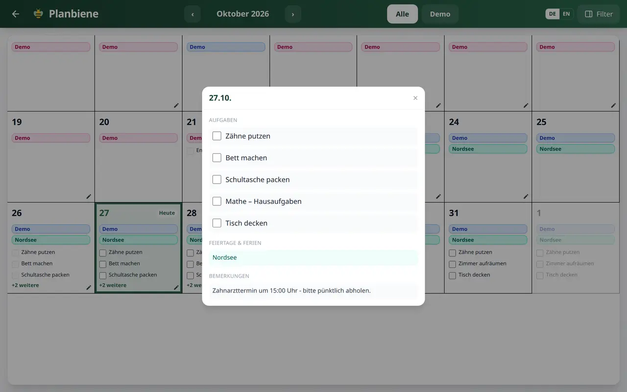Advance to the next month

pos(293,14)
